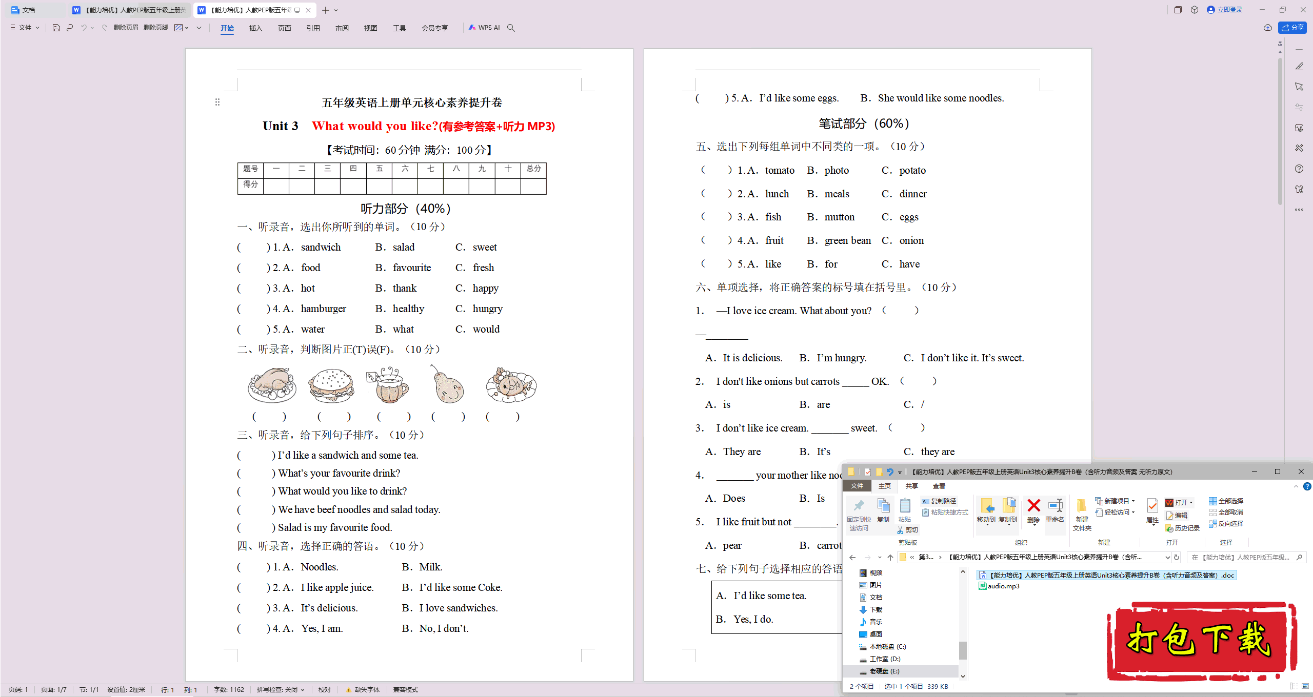Click the Explorer up-arrow navigation icon
The width and height of the screenshot is (1313, 697).
pyautogui.click(x=890, y=557)
